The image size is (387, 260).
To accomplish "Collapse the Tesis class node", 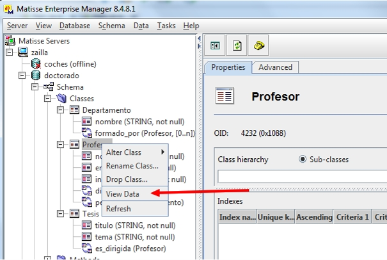I will [61, 213].
